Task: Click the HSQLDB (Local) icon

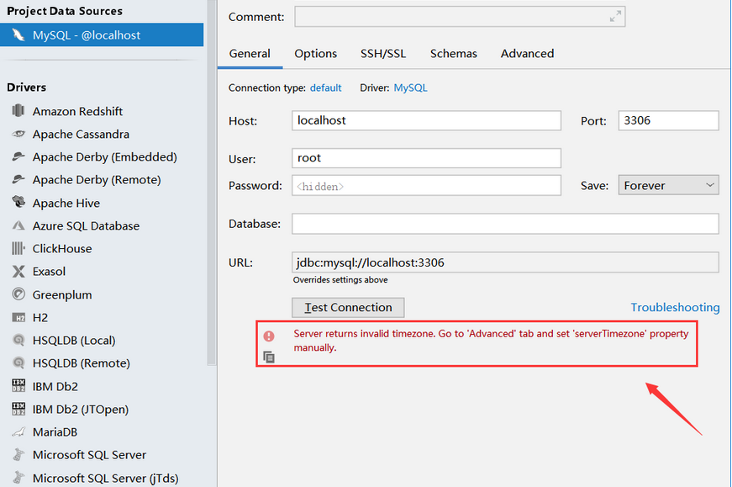Action: [x=18, y=340]
